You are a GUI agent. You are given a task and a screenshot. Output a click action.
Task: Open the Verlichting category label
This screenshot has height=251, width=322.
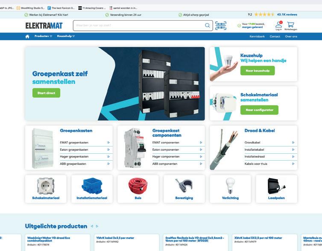(230, 198)
